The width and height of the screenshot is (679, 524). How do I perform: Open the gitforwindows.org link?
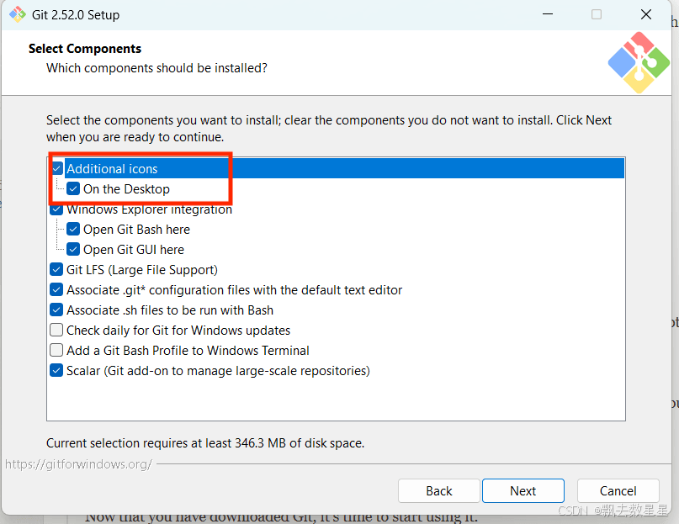(78, 464)
